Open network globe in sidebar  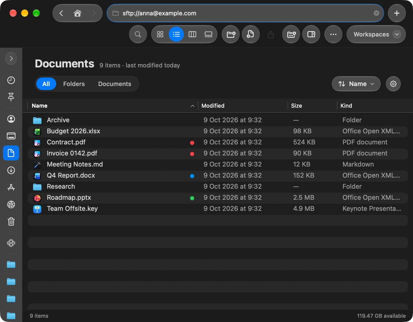[11, 205]
